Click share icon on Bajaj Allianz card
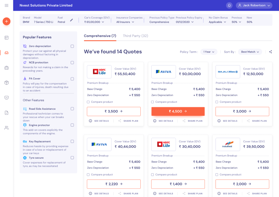279x197 pixels. click(248, 121)
